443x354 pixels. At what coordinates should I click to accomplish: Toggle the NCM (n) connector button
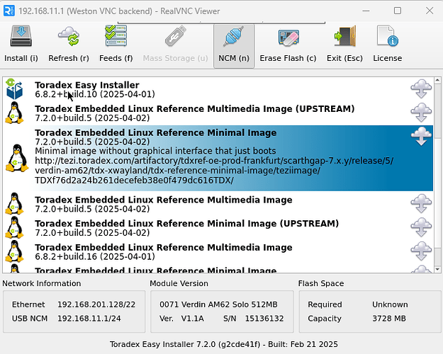pyautogui.click(x=234, y=46)
